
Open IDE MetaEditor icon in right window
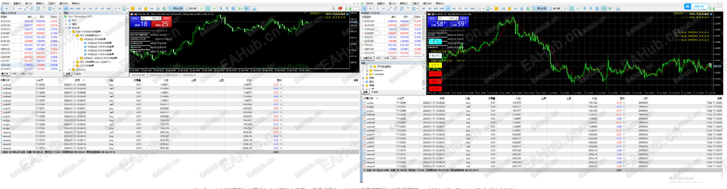(503, 8)
